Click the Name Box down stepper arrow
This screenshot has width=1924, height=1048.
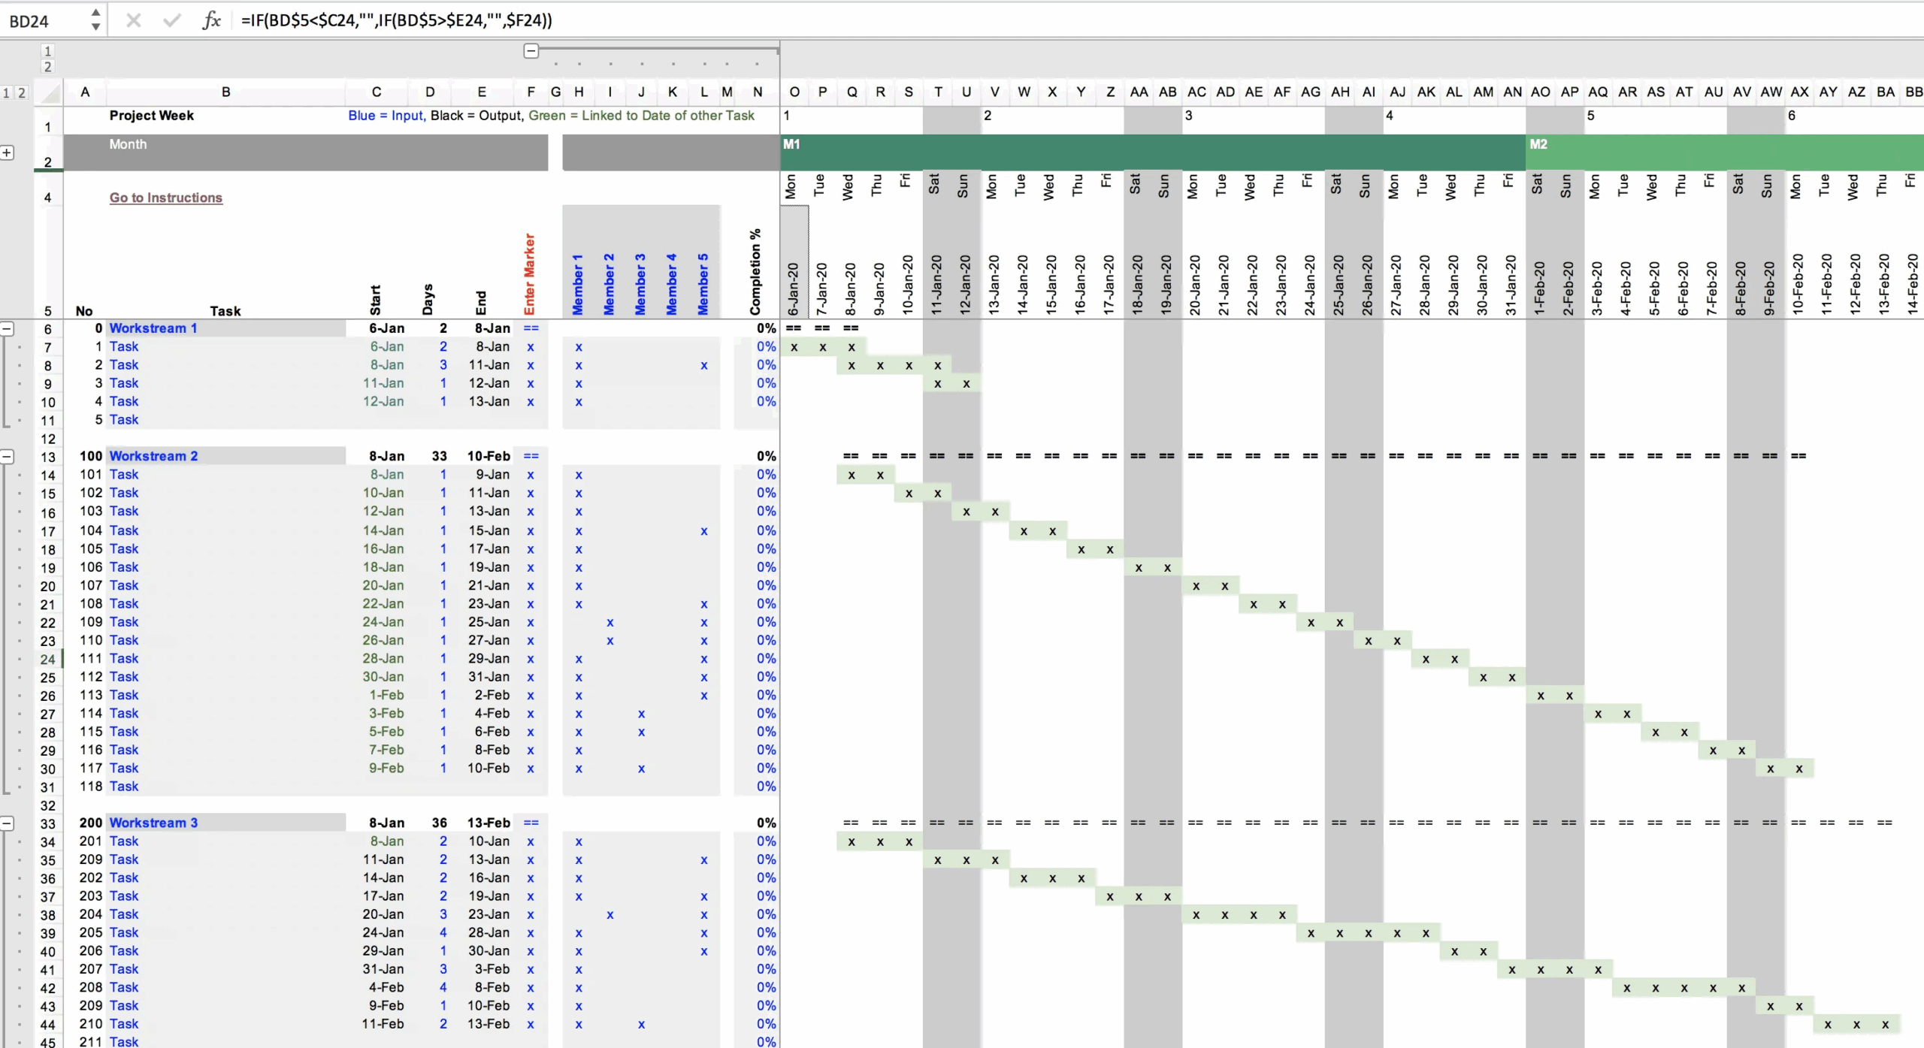point(95,28)
